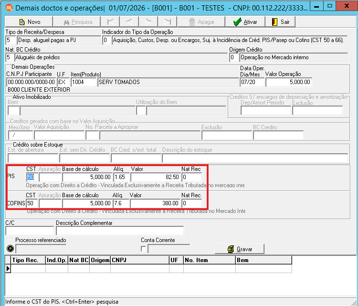
Task: Click the Sair exit door button
Action: 280,21
